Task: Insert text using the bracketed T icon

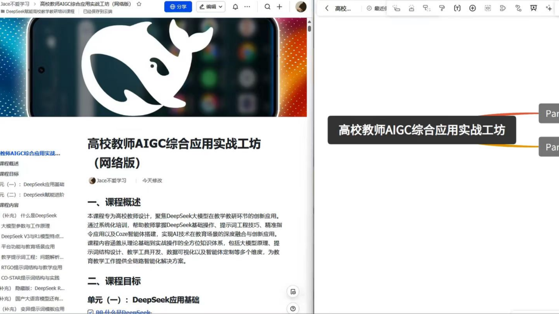Action: (457, 8)
